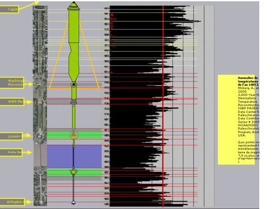Click the Lincoln Memorial label box
277x209 pixels.
point(11,136)
